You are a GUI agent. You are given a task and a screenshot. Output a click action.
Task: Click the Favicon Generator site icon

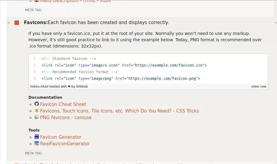[x=37, y=137]
